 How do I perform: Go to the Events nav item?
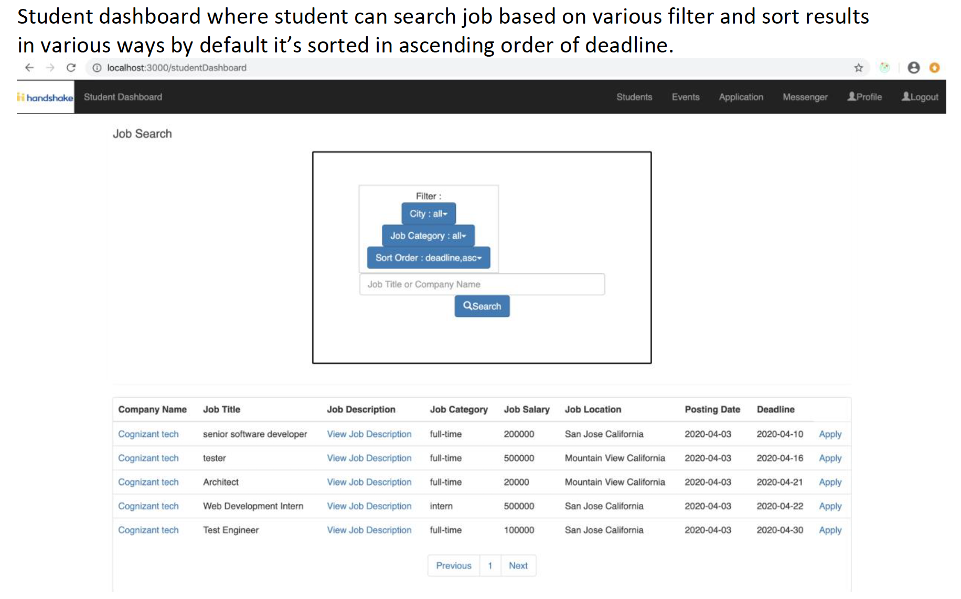coord(685,97)
